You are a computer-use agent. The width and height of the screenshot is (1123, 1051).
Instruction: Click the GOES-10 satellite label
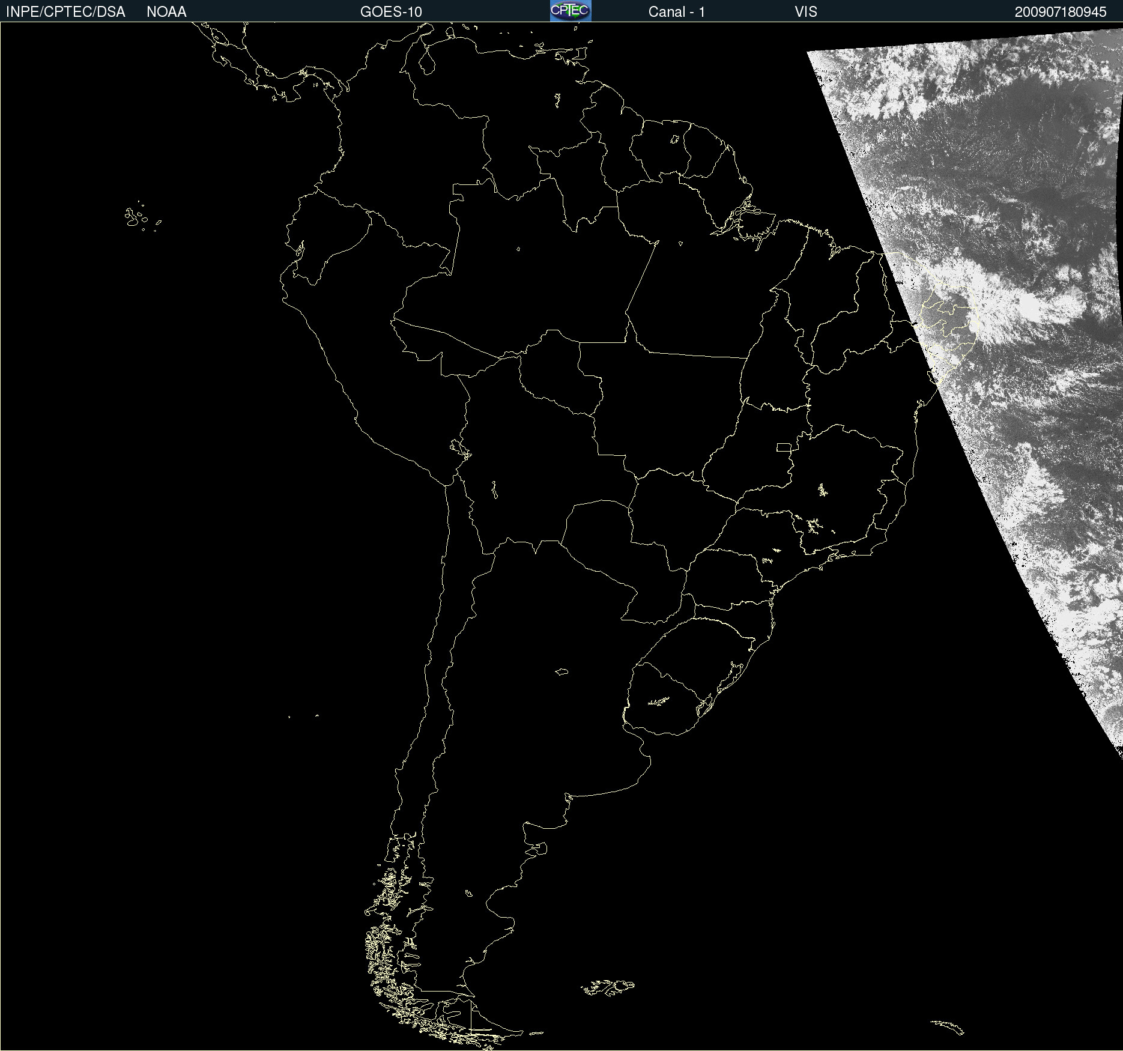[x=391, y=12]
